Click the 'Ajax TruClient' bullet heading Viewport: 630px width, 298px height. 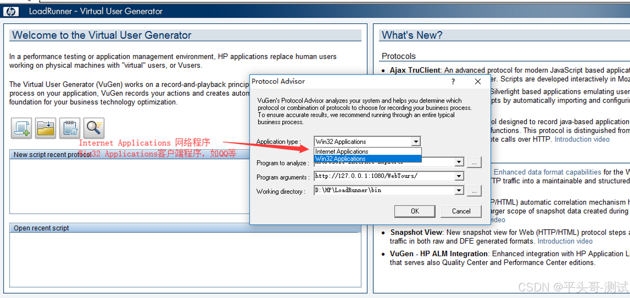415,70
